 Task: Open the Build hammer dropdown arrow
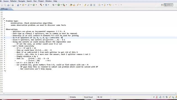pos(43,5)
